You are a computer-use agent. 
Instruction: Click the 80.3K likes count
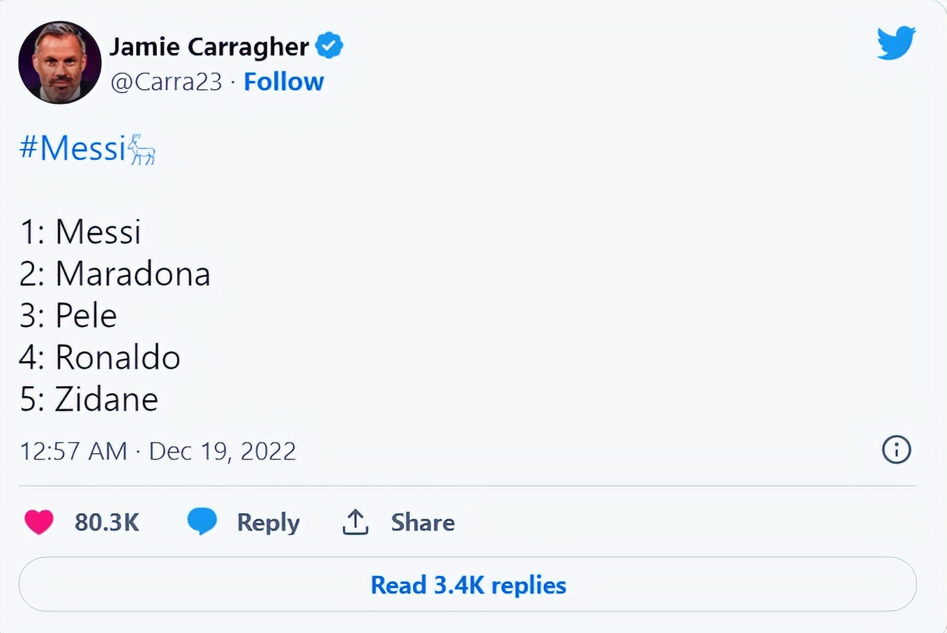[x=107, y=522]
